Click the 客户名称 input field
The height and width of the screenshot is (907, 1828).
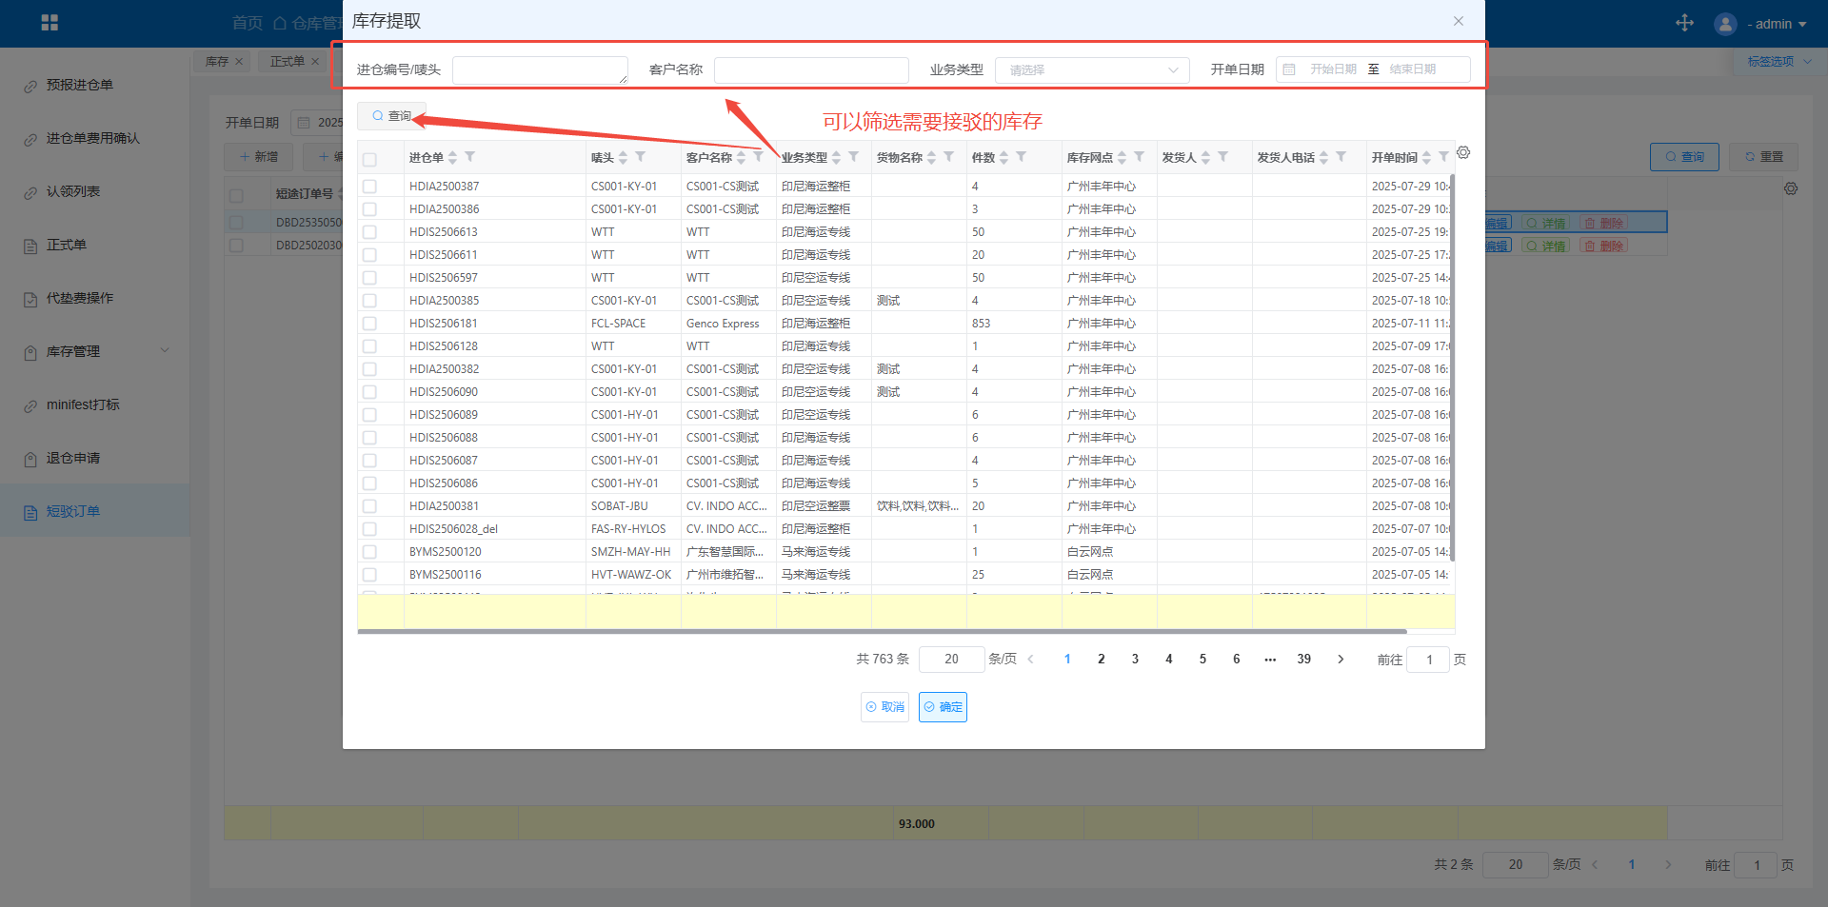[811, 69]
